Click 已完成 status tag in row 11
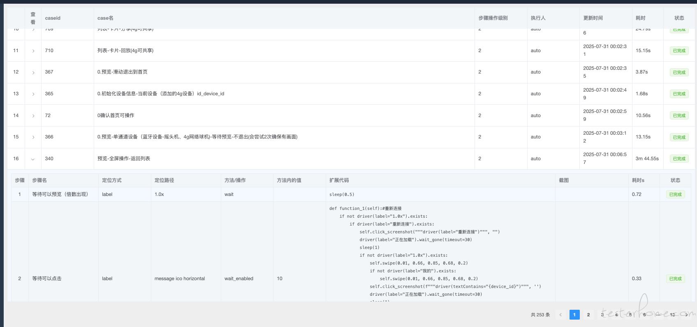 (679, 51)
